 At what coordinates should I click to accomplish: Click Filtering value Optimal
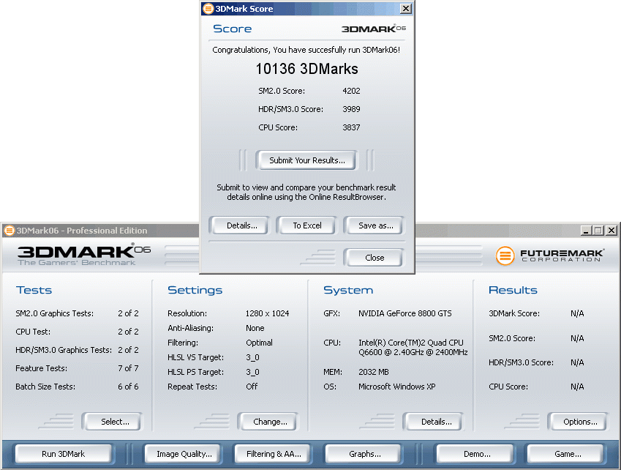point(259,343)
